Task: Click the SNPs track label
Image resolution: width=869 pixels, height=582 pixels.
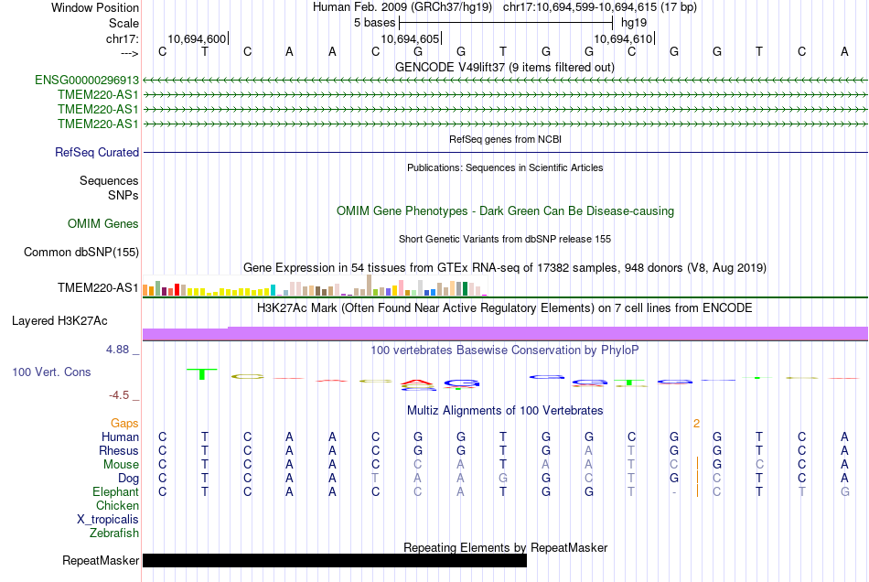Action: [x=123, y=195]
